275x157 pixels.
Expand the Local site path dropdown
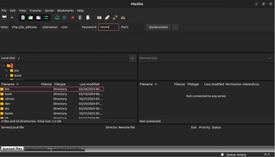(132, 58)
